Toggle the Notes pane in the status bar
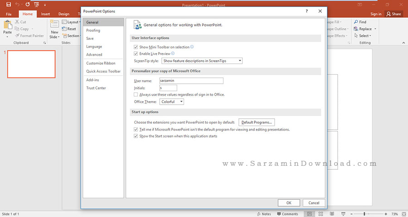The width and height of the screenshot is (408, 217). [x=264, y=214]
